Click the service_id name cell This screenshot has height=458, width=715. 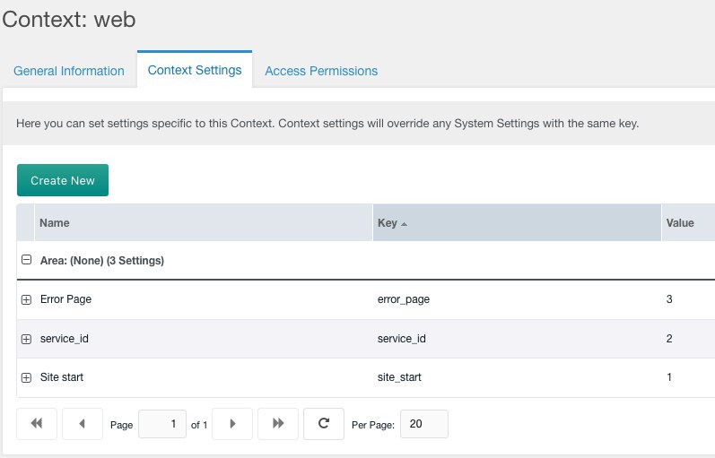[65, 339]
